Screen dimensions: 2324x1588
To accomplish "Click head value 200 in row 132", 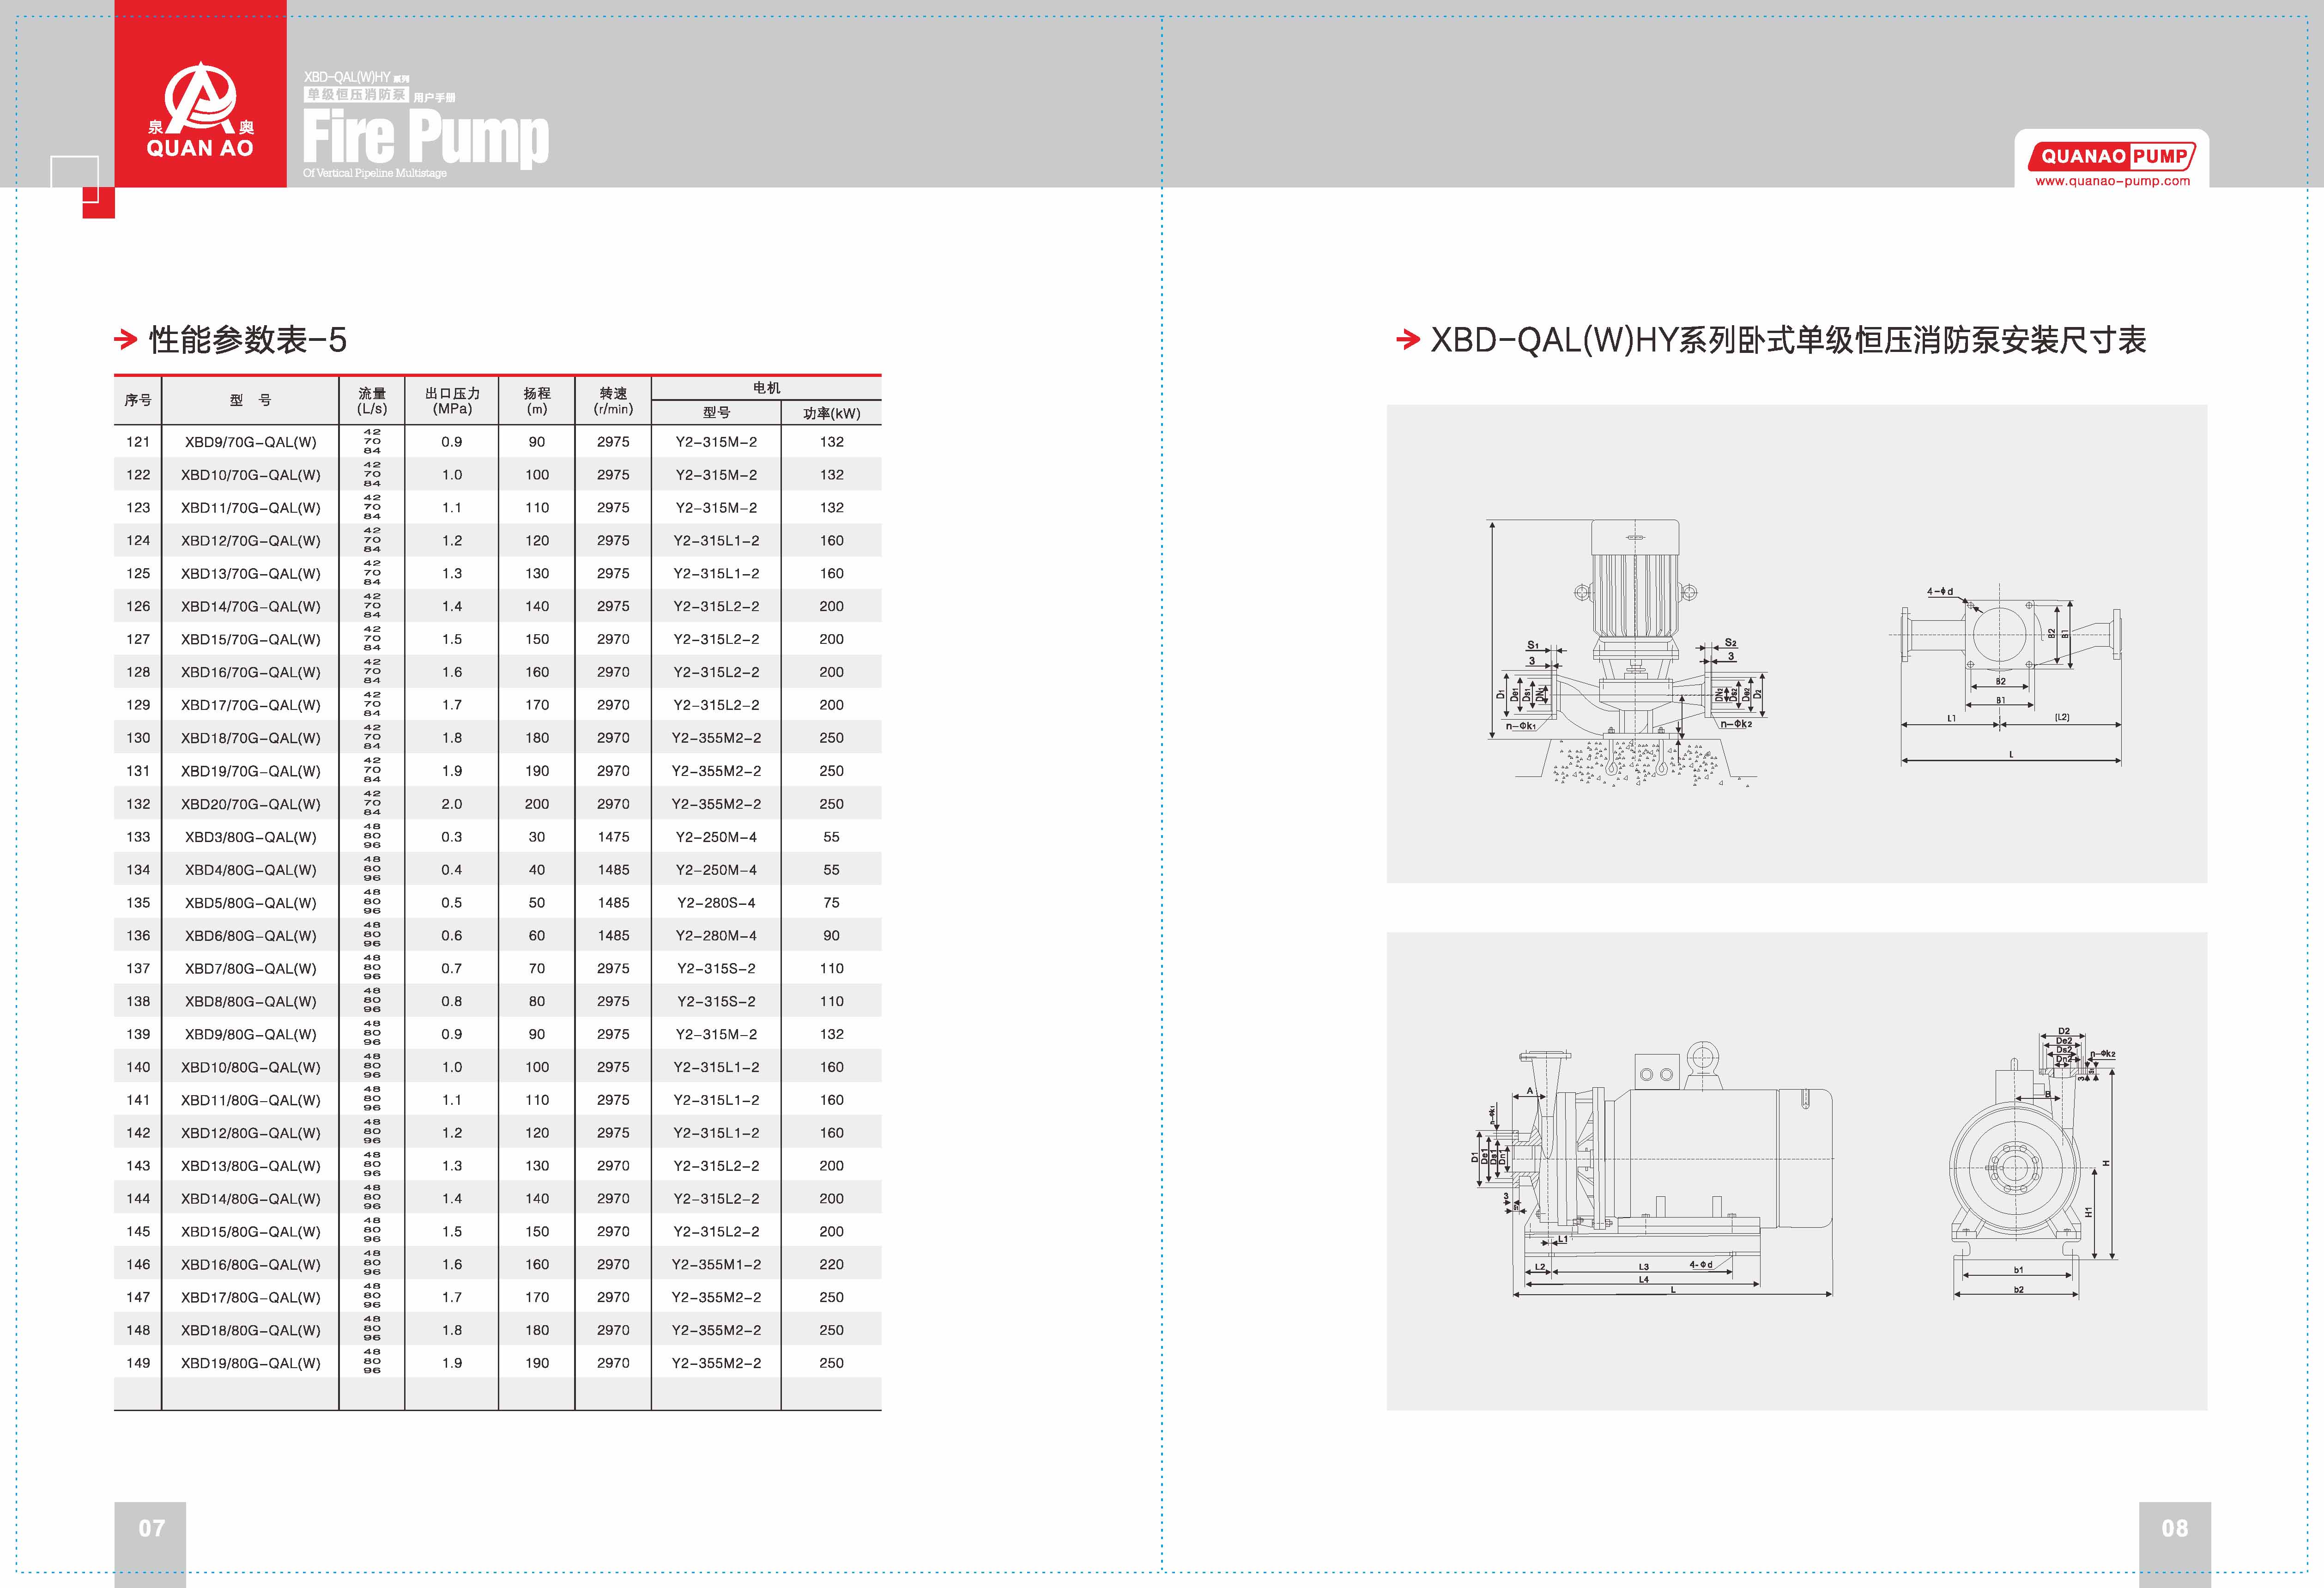I will [537, 804].
